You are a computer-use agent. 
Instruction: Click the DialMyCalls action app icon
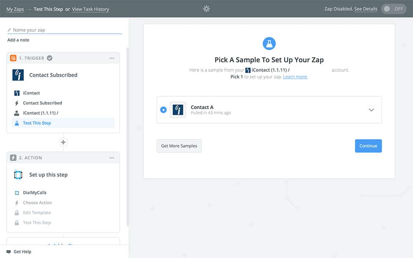pyautogui.click(x=18, y=175)
